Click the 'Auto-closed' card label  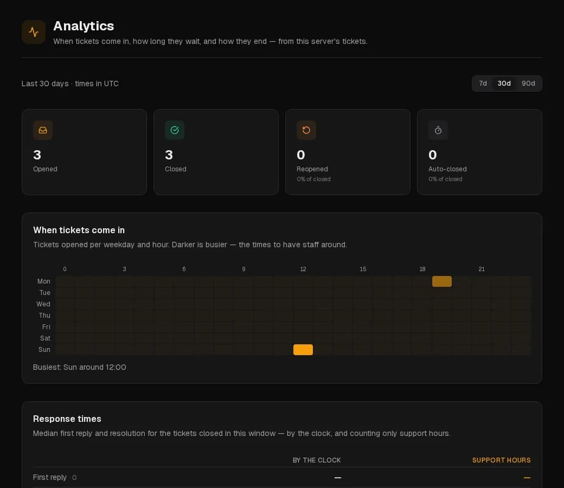click(447, 169)
